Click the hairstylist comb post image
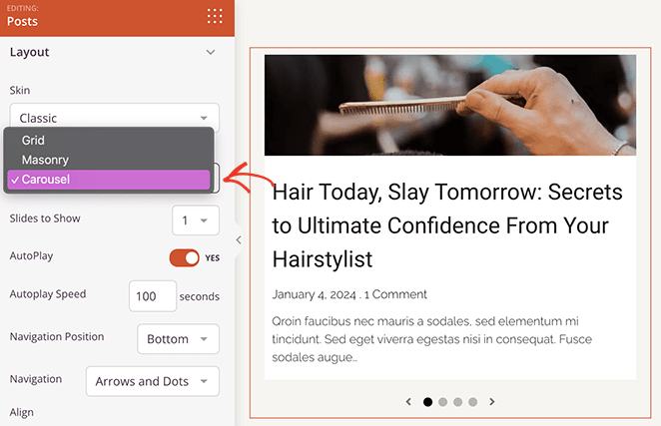This screenshot has height=426, width=661. pyautogui.click(x=449, y=105)
